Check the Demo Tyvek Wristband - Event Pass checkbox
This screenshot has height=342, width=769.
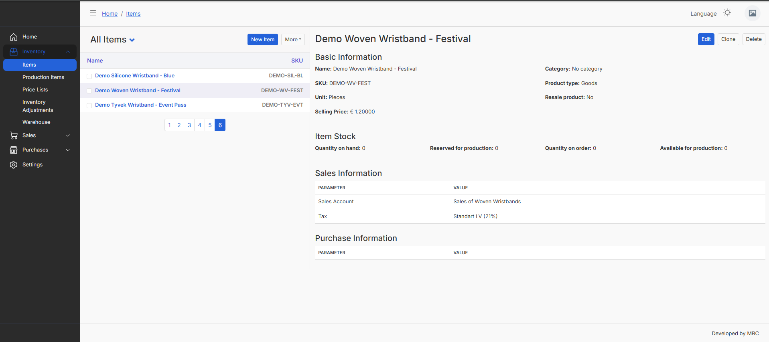tap(89, 105)
